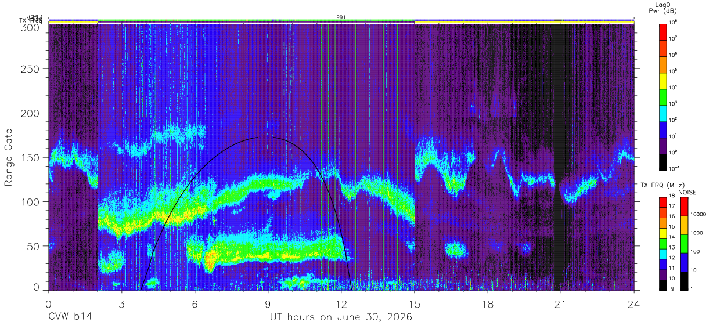Click the orange segment of NOISE colorbar
The width and height of the screenshot is (713, 329).
pyautogui.click(x=683, y=225)
